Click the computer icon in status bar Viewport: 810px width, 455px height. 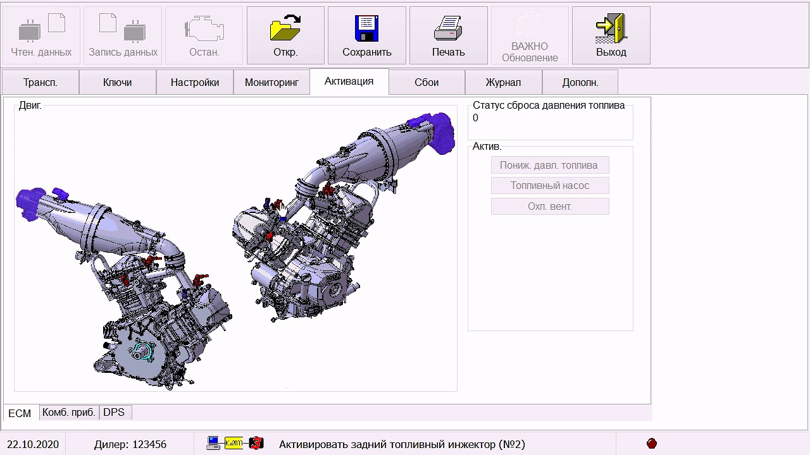pos(214,444)
